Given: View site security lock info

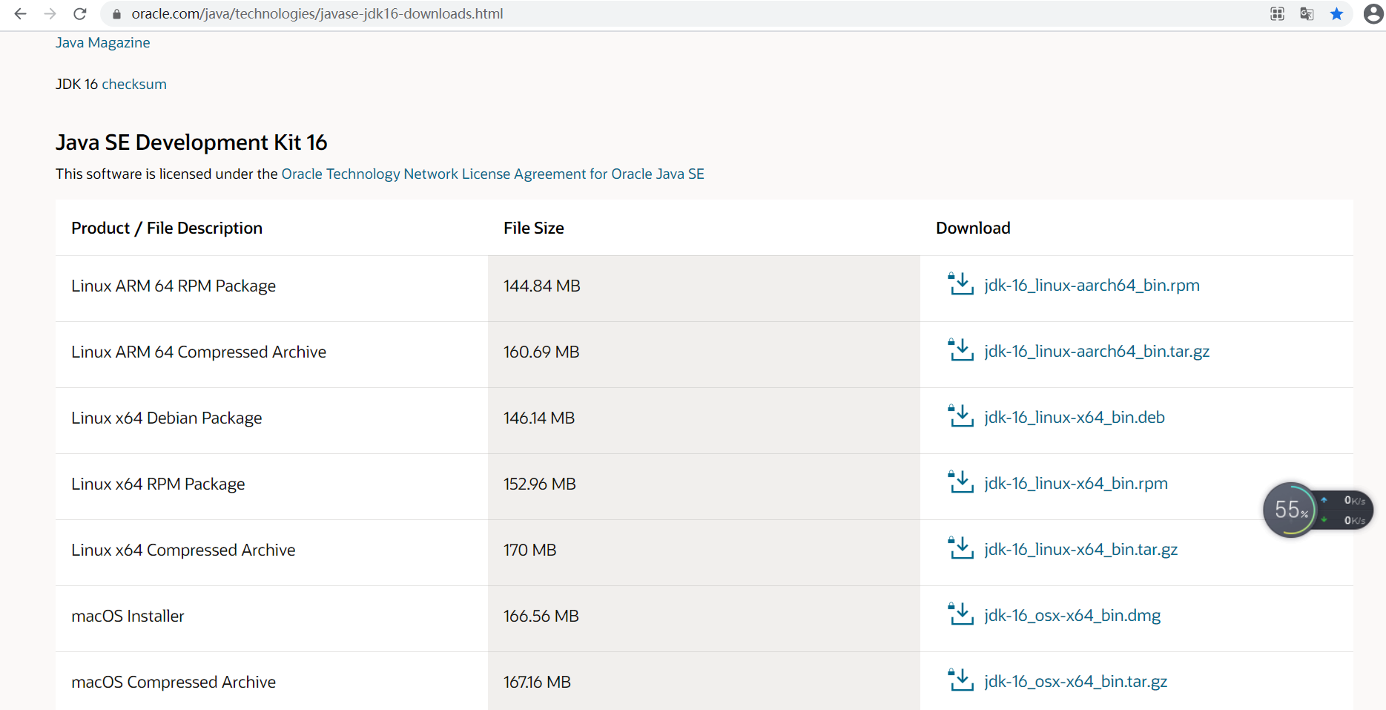Looking at the screenshot, I should point(116,13).
